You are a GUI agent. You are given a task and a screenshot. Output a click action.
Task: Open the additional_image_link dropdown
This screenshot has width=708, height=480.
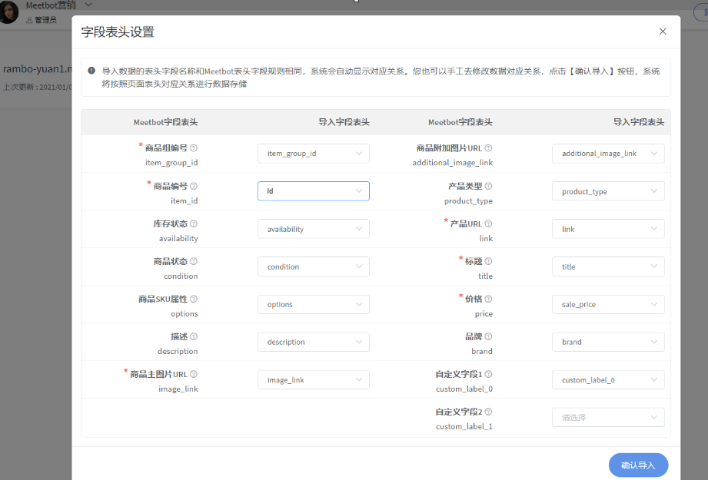point(608,154)
